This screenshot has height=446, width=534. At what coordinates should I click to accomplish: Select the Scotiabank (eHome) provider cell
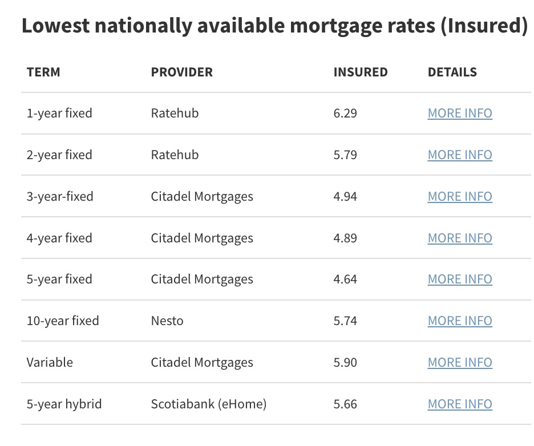click(208, 404)
